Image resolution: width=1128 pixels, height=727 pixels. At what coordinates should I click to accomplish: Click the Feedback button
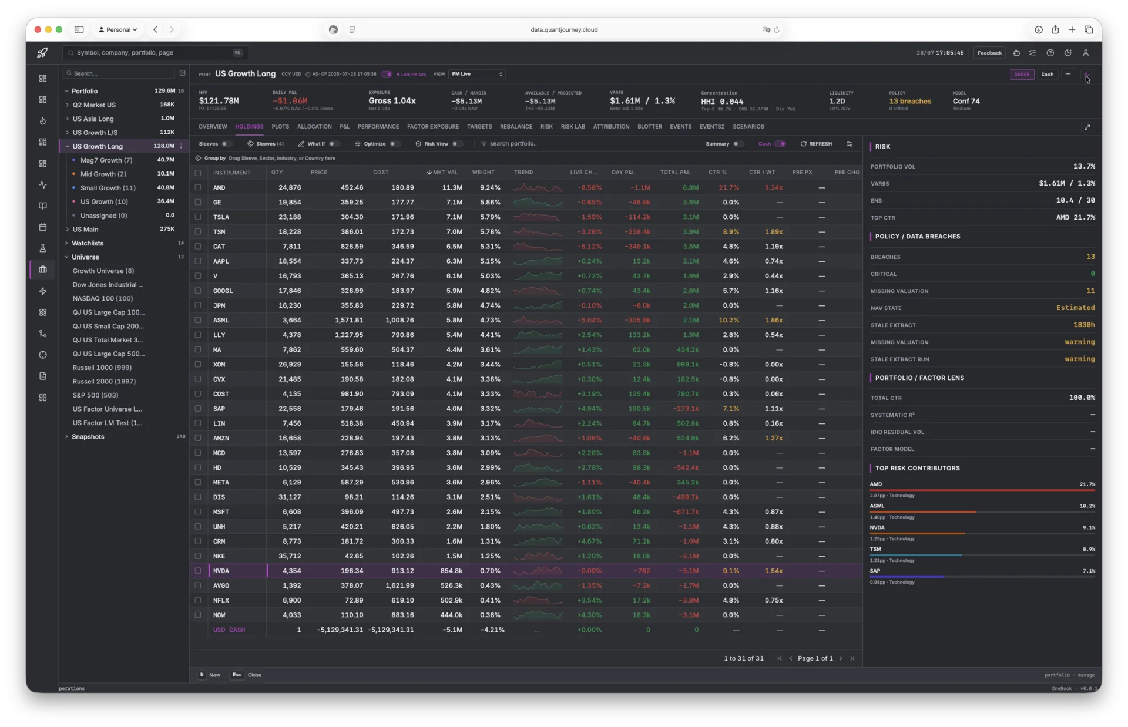point(989,53)
